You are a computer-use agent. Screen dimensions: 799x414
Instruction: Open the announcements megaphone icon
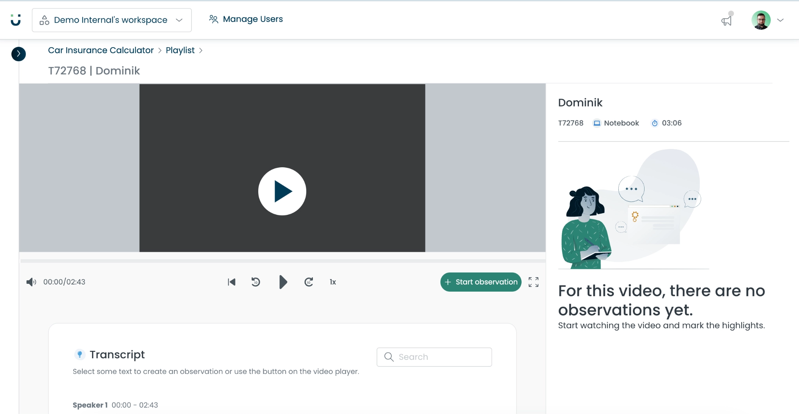(x=726, y=20)
